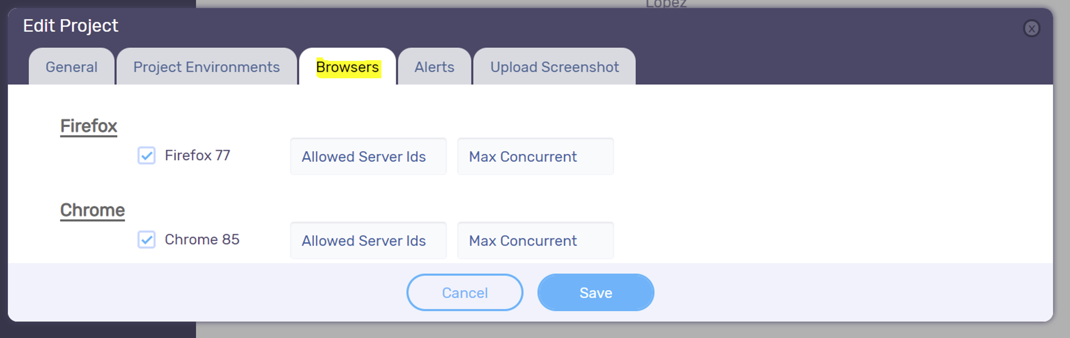1070x338 pixels.
Task: Uncheck the Chrome 85 checkbox
Action: (146, 240)
